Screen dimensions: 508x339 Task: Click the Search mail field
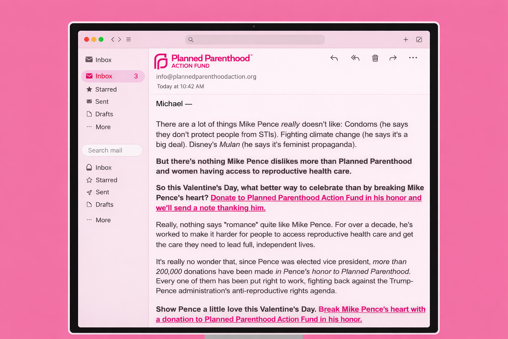(112, 150)
